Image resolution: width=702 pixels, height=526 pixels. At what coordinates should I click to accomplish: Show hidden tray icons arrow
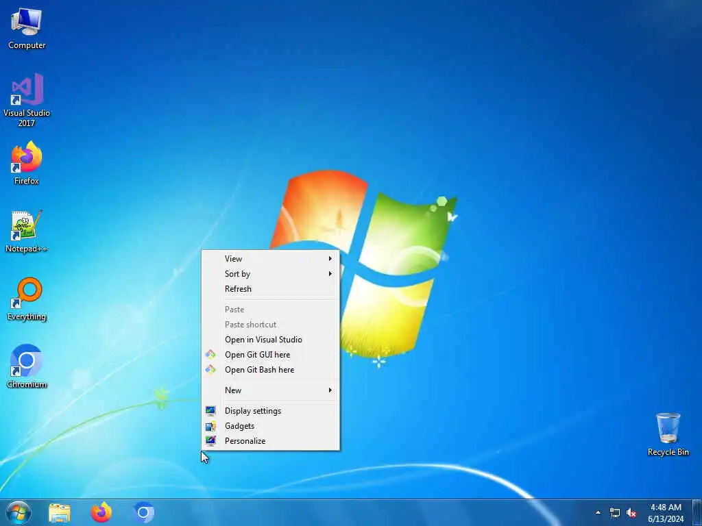click(x=598, y=512)
